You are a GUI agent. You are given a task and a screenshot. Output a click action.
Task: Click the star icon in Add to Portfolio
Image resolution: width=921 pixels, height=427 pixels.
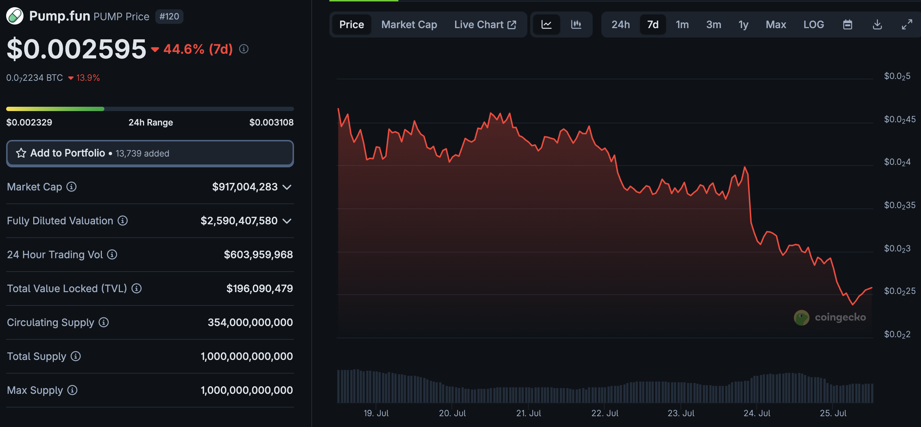pos(21,153)
